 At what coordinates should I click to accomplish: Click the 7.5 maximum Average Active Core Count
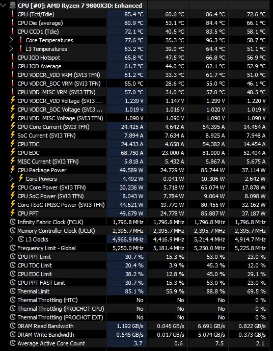click(220, 343)
